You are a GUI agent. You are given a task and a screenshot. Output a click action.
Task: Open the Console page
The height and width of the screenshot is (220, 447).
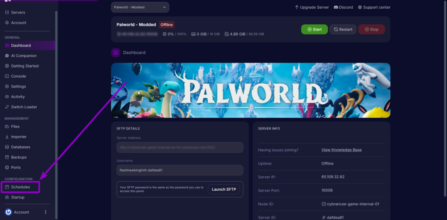pos(18,76)
